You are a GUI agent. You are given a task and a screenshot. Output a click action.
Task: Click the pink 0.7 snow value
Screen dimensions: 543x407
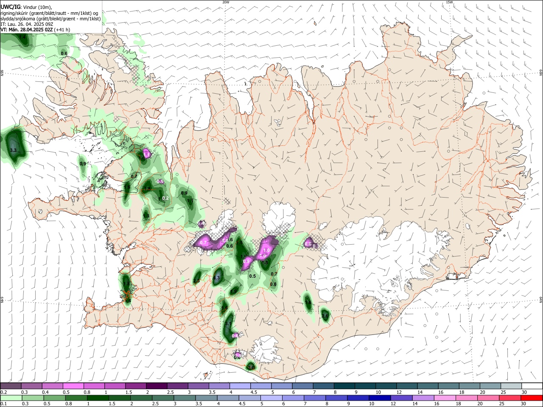click(x=204, y=243)
